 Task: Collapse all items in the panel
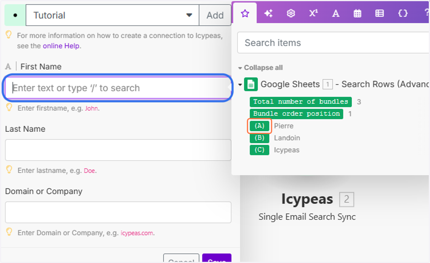click(261, 68)
